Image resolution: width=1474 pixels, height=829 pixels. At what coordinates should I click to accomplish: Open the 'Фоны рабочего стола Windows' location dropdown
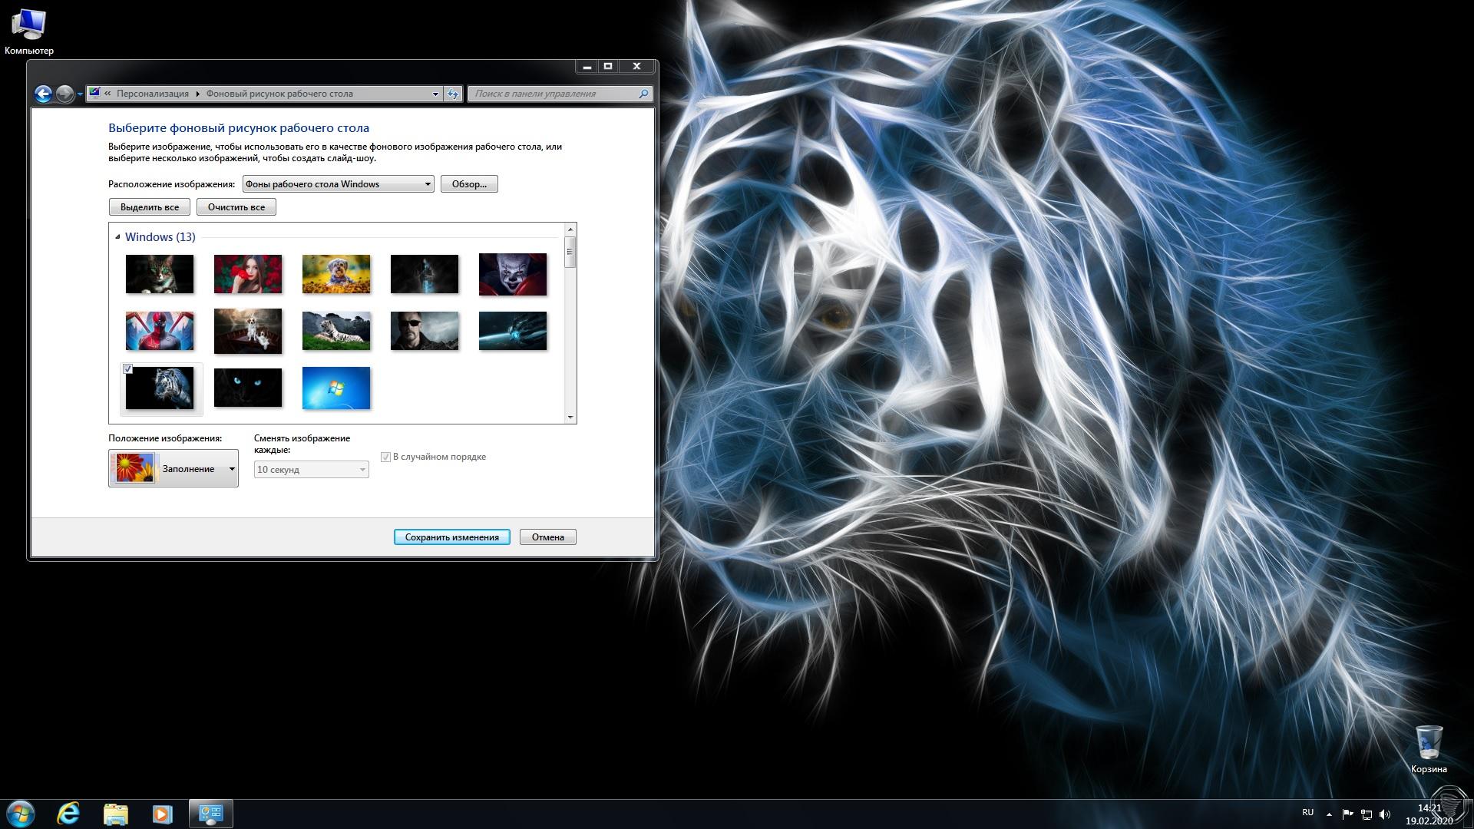338,184
